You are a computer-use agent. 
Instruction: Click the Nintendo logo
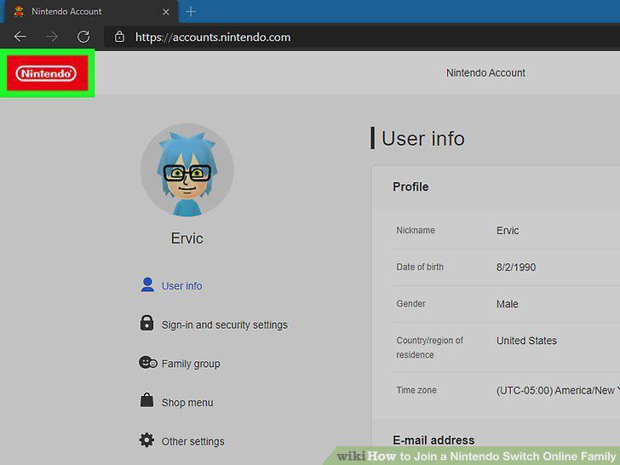click(47, 73)
